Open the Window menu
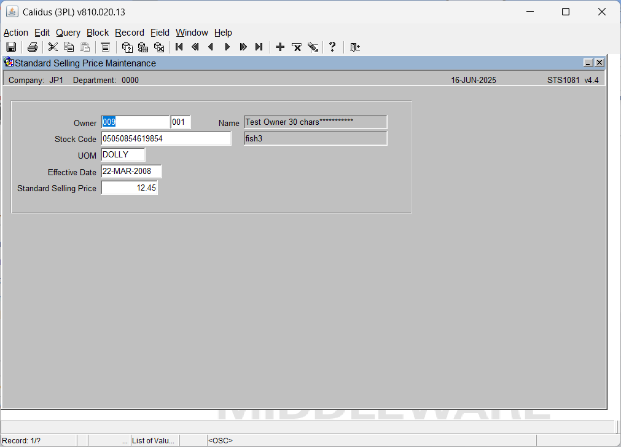621x447 pixels. [192, 33]
